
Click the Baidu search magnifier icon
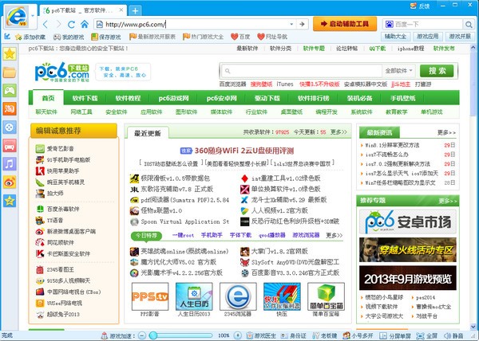(469, 24)
